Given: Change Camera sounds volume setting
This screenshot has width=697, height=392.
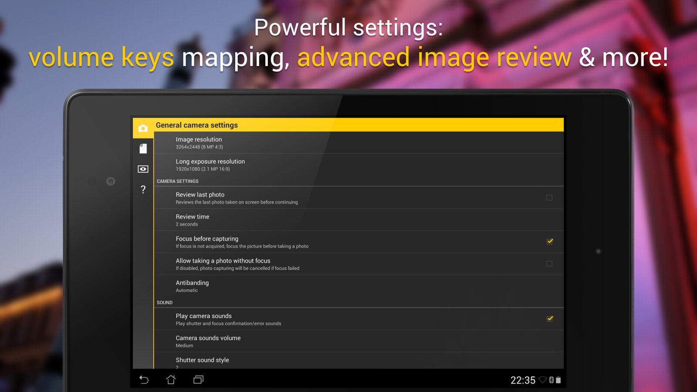Looking at the screenshot, I should point(208,341).
